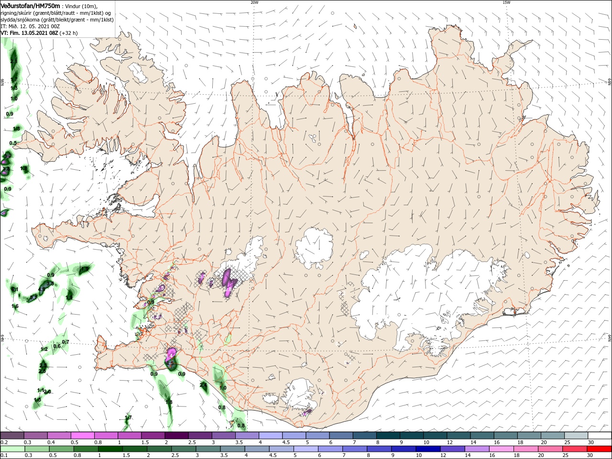Viewport: 612px width, 459px height.
Task: Select the 25 red-pink swatch in the lower row
Action: pos(575,449)
